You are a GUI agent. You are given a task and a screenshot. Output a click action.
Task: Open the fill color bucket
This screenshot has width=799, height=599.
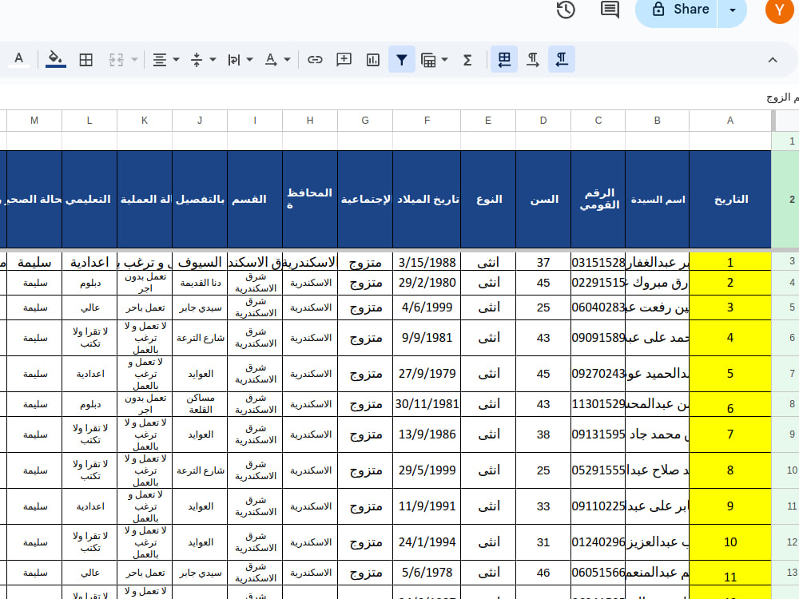pyautogui.click(x=56, y=60)
